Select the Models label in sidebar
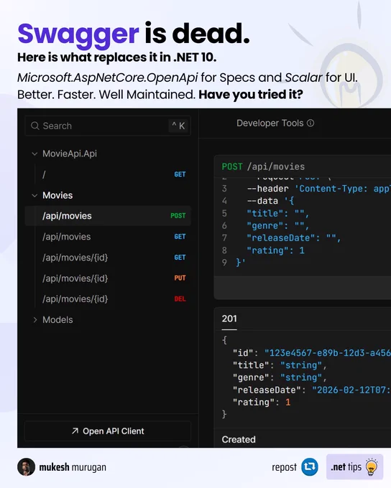This screenshot has width=391, height=488. (57, 319)
